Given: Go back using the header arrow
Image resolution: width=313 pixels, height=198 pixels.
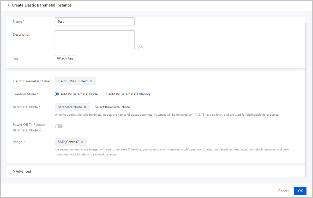Looking at the screenshot, I should pyautogui.click(x=9, y=5).
